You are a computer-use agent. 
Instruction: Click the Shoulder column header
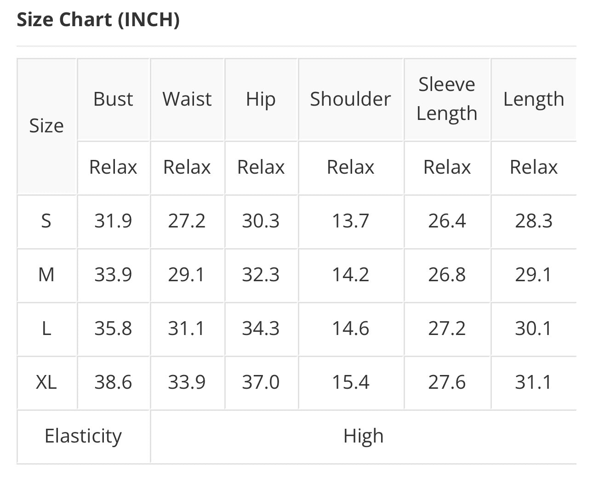pos(350,99)
